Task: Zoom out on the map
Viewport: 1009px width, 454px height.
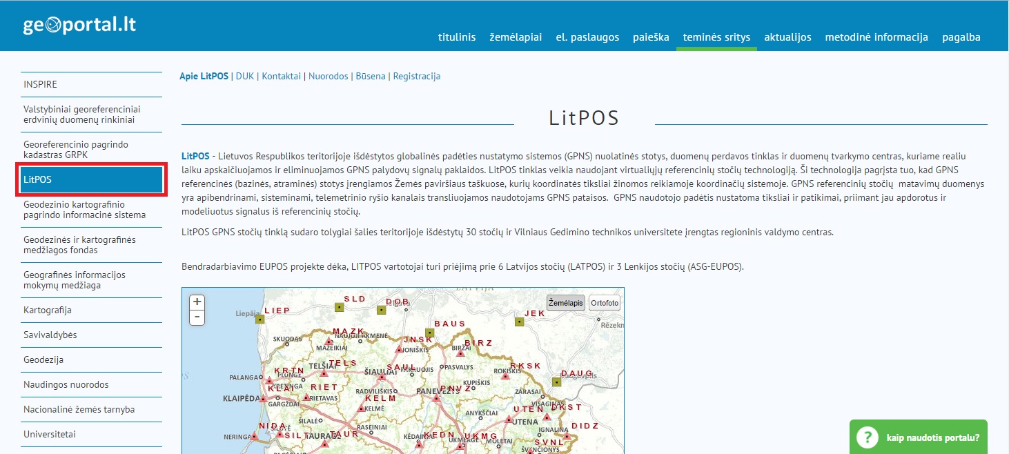Action: [197, 317]
